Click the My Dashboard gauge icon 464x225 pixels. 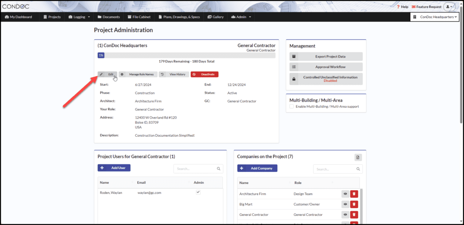7,17
